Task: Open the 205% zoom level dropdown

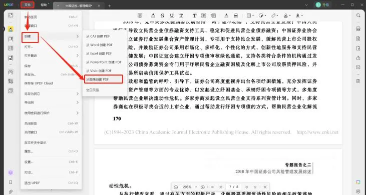Action: click(189, 187)
